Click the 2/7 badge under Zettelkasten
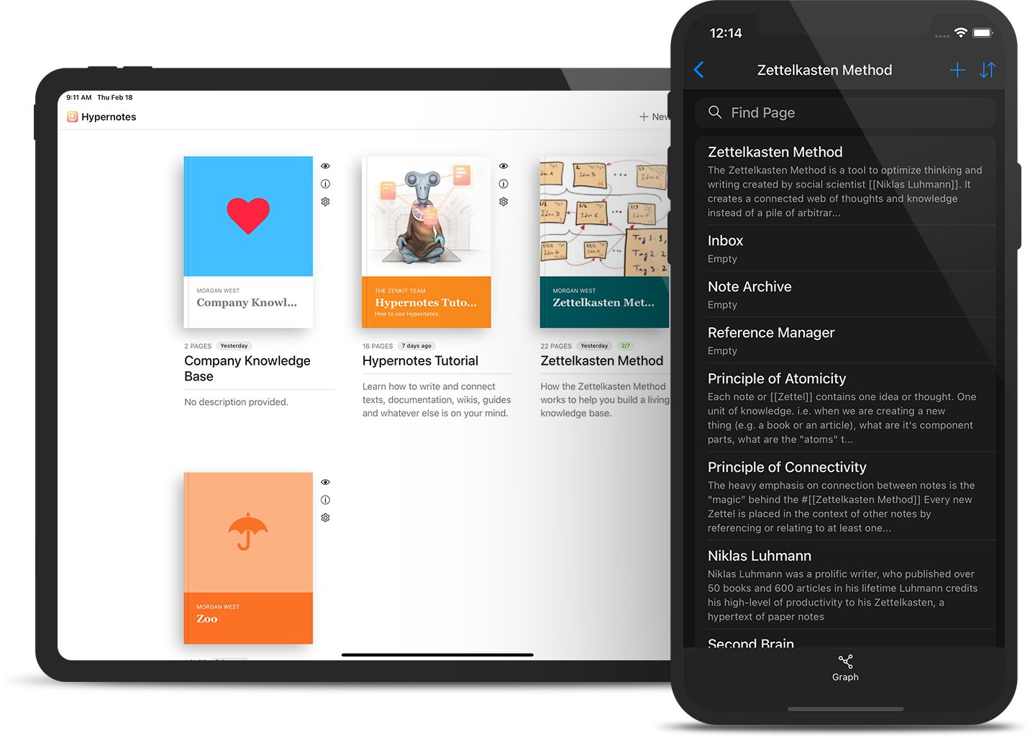This screenshot has width=1030, height=738. 625,346
